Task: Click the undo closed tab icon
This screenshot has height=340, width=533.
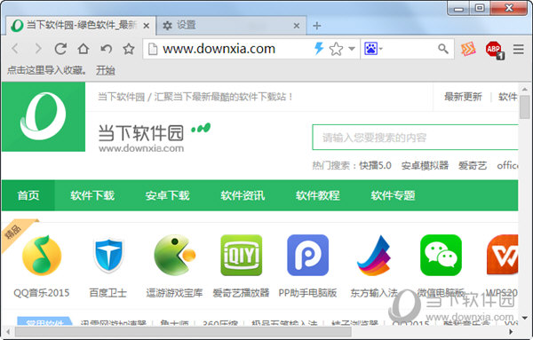Action: click(106, 49)
